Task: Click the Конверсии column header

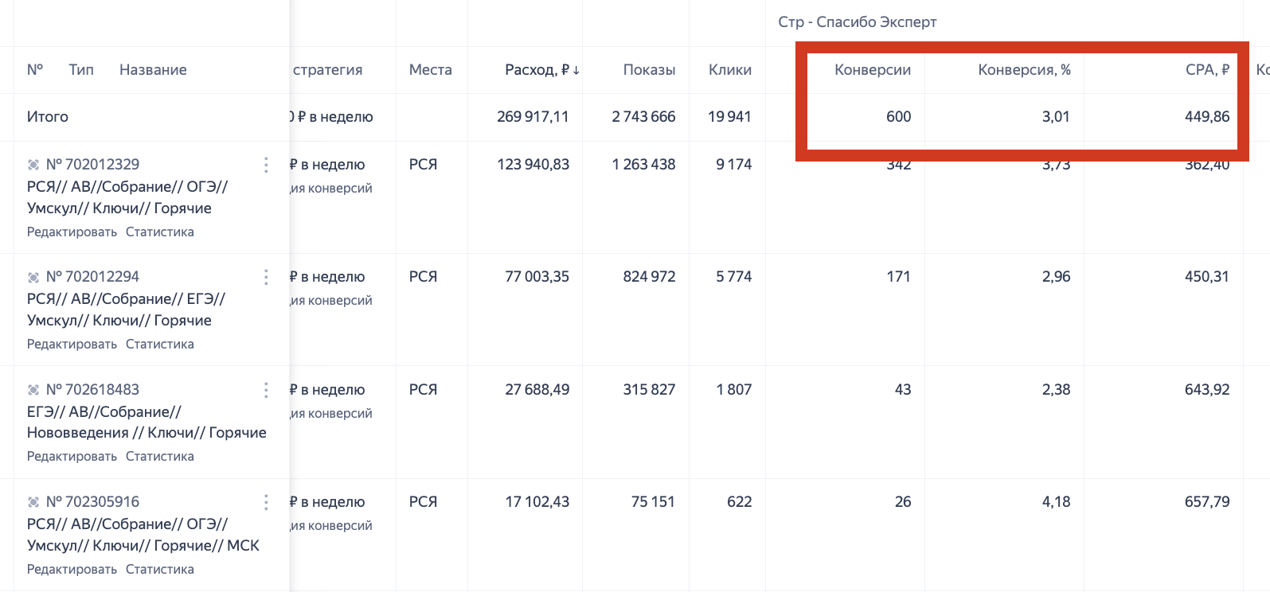Action: tap(872, 70)
